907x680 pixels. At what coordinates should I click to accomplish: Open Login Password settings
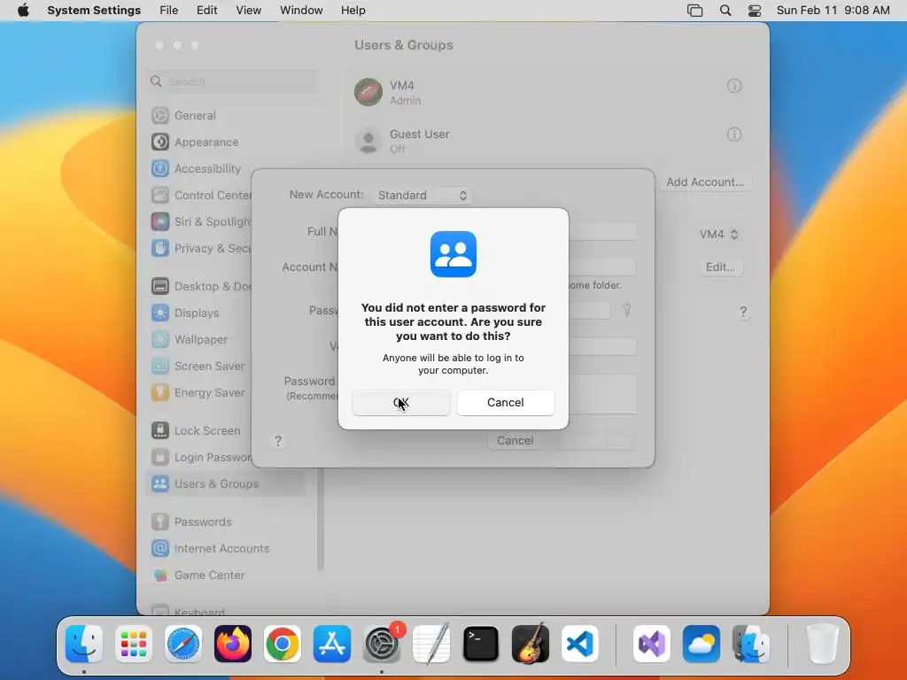(201, 458)
